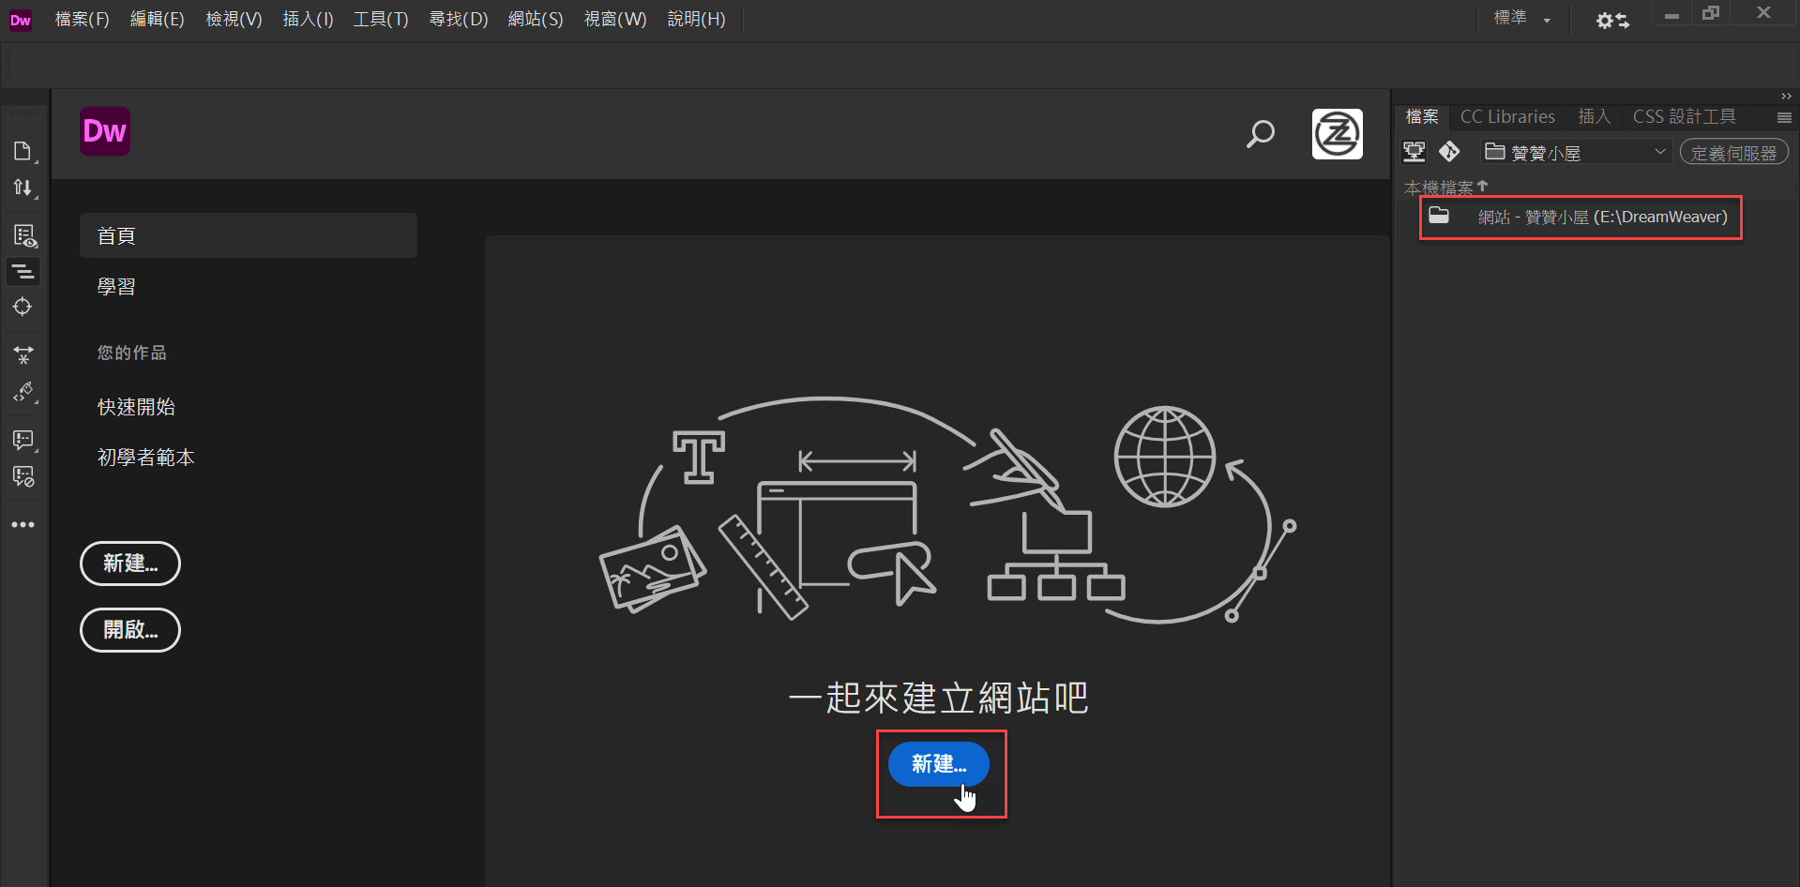Select the new document icon in left sidebar

(23, 150)
